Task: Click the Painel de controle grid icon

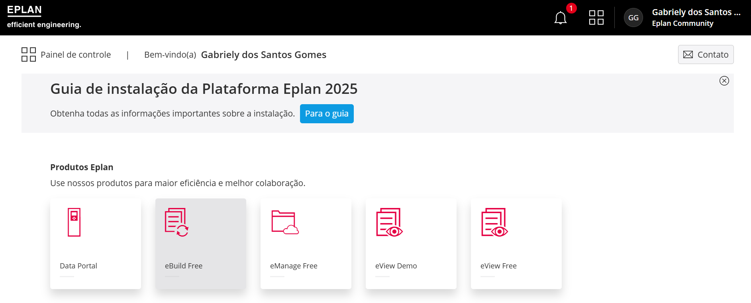Action: pos(29,54)
